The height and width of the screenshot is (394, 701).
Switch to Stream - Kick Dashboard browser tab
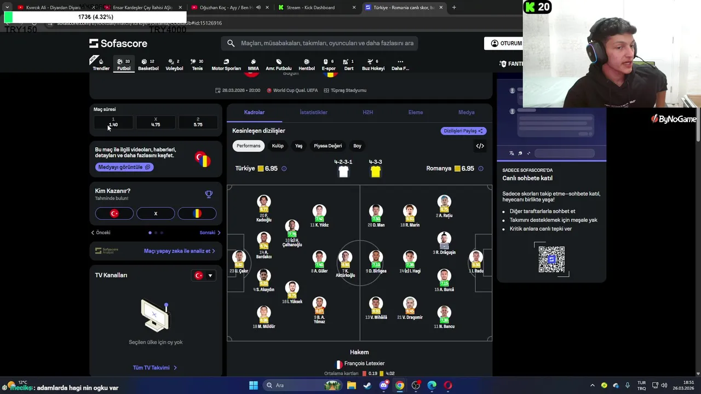click(317, 8)
